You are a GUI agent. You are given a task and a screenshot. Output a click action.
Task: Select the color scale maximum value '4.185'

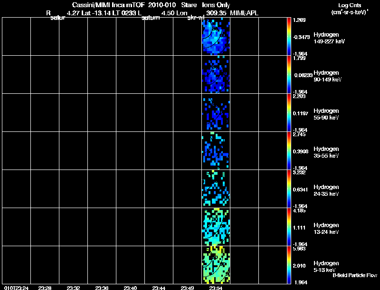pyautogui.click(x=299, y=210)
